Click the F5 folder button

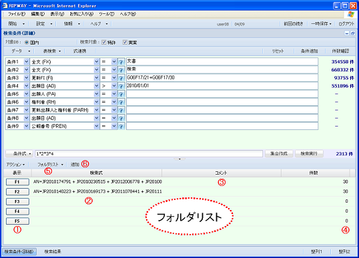tap(17, 221)
